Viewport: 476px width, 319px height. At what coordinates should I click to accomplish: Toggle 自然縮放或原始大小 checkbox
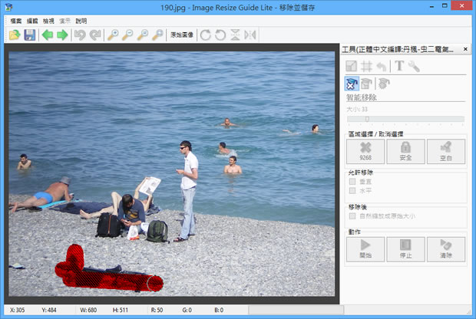(352, 216)
